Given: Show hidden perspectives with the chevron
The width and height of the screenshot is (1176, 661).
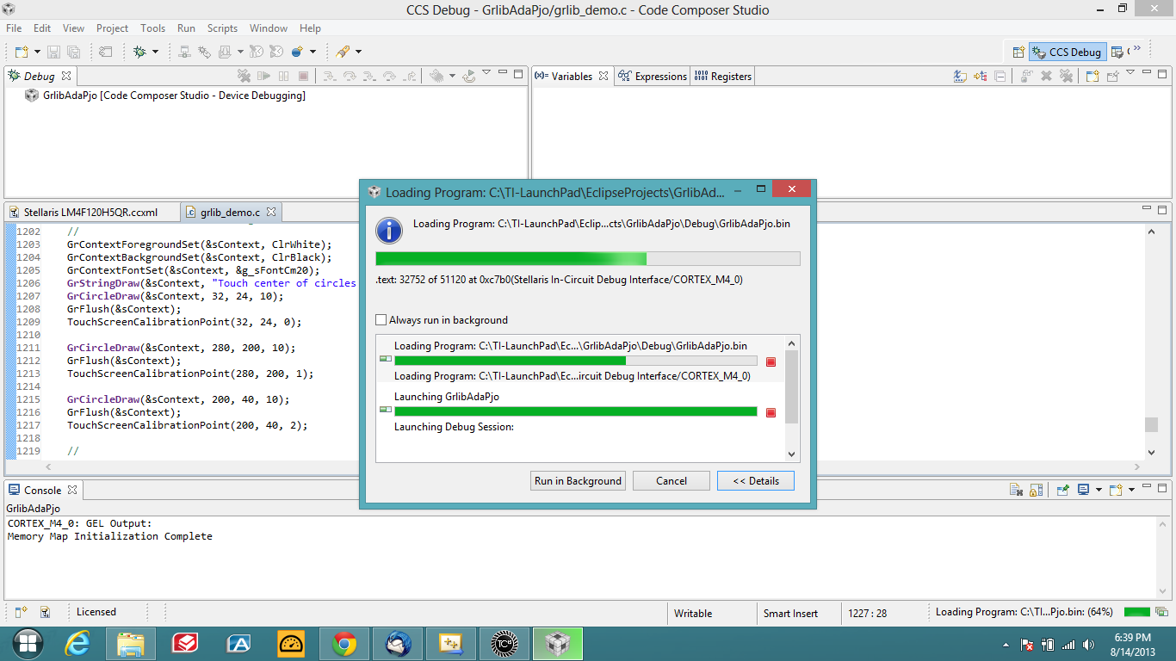Looking at the screenshot, I should (x=1137, y=49).
